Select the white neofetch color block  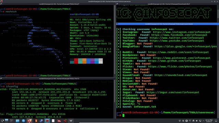tap(101, 61)
